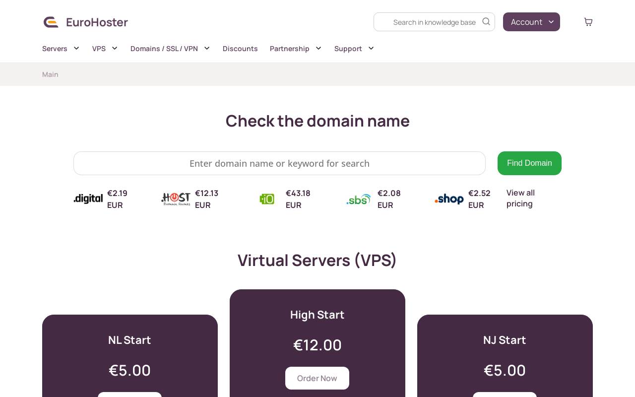Click the NJ Start €5.00 price
Viewport: 635px width, 397px height.
coord(505,370)
